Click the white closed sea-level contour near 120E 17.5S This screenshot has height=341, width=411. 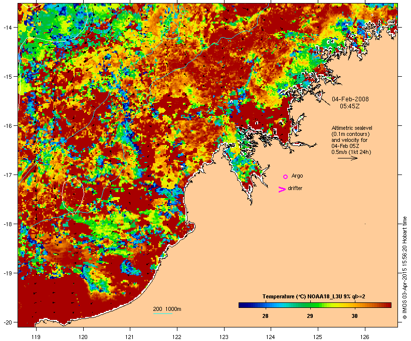click(x=73, y=195)
